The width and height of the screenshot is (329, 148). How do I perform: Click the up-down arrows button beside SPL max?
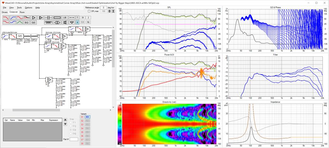tap(110, 11)
